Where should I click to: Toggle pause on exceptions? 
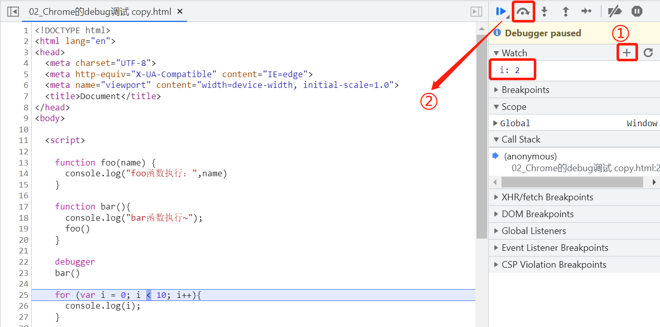tap(636, 11)
